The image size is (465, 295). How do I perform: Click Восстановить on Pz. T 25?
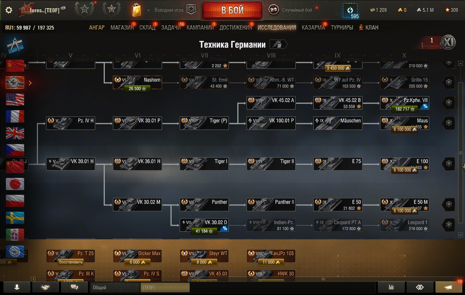71,262
